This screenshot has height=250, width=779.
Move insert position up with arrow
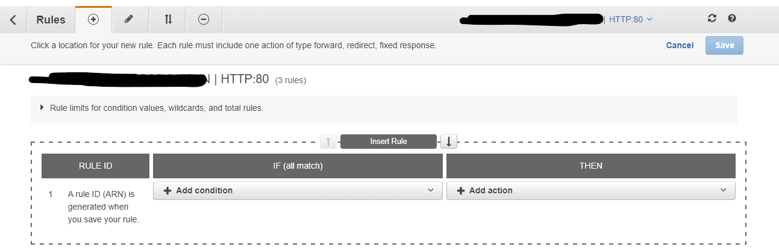point(328,142)
